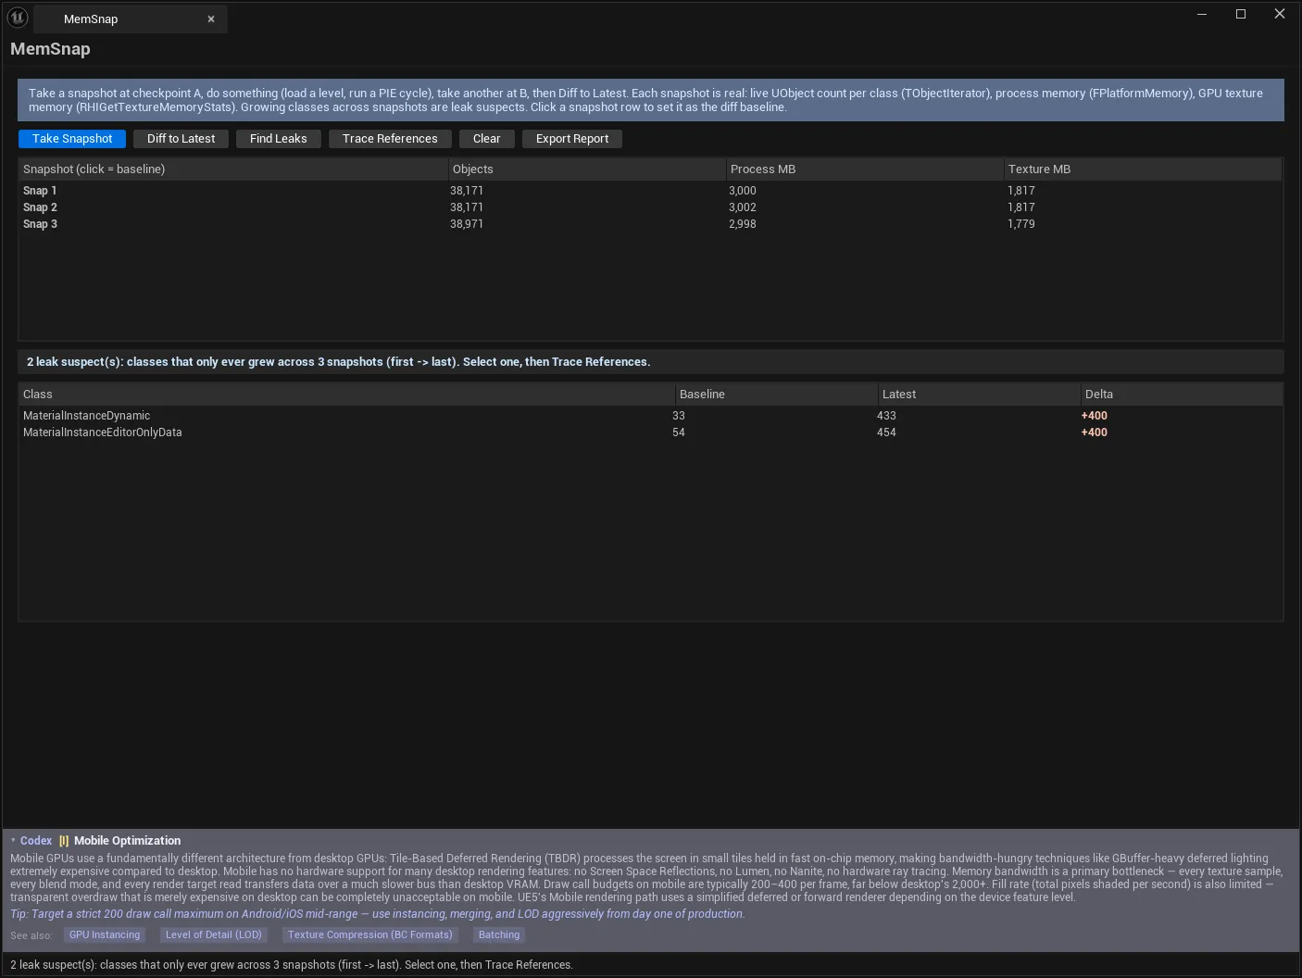Sort by the Process MB column header

coord(865,169)
